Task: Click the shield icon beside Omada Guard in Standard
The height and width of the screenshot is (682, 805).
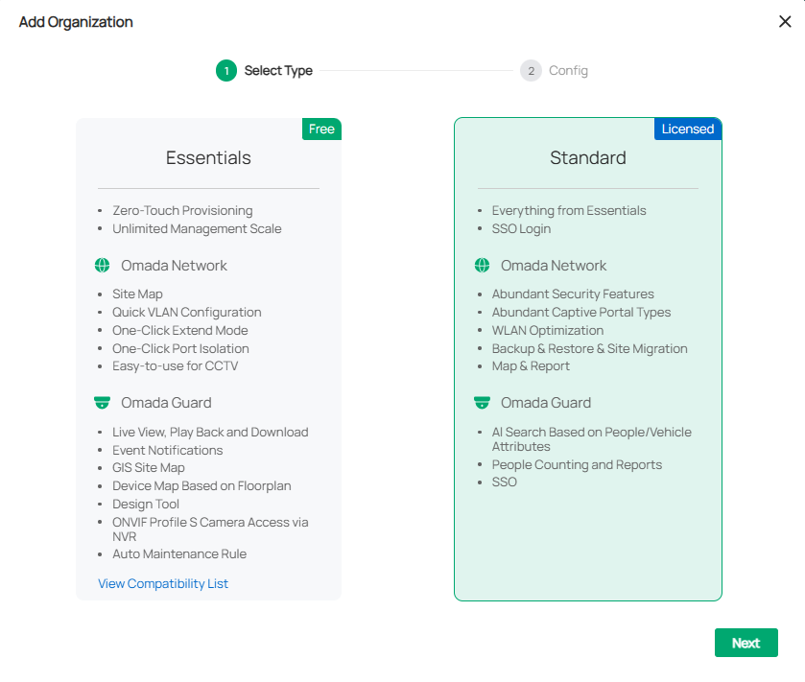Action: 482,403
